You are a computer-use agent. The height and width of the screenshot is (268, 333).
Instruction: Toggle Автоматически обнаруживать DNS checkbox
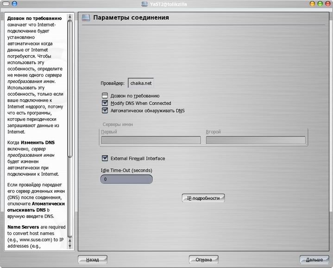click(105, 111)
